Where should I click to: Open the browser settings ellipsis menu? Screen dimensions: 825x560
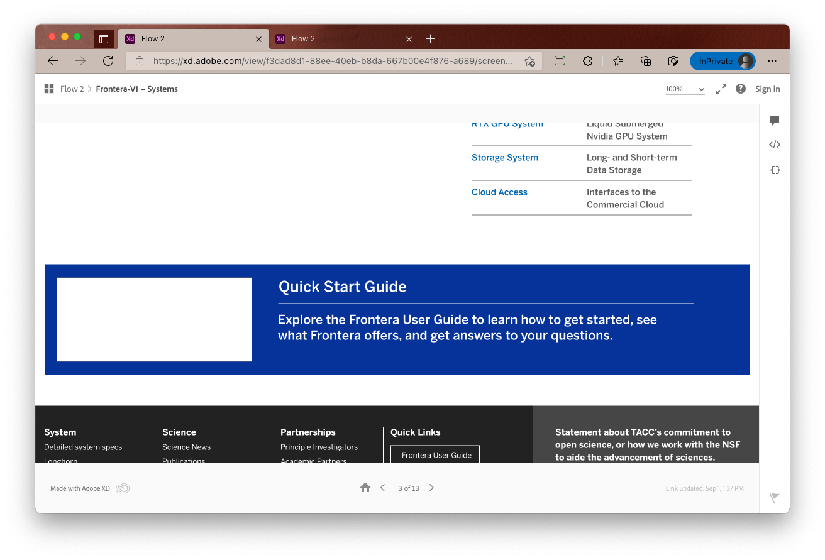point(773,61)
